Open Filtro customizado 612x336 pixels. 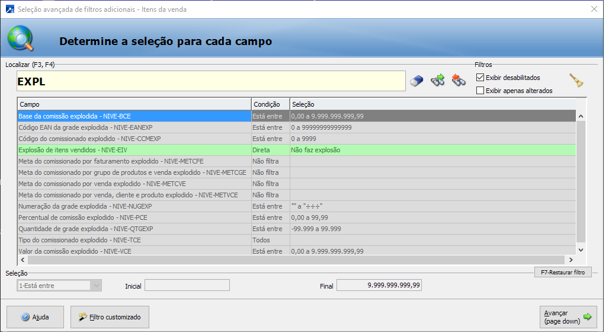pyautogui.click(x=110, y=317)
